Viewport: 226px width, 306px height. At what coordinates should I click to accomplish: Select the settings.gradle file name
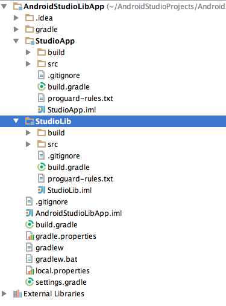61,282
